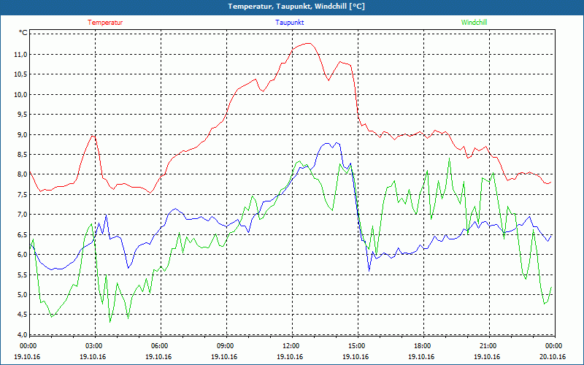The image size is (584, 365).
Task: Click the 12:00 time label
Action: (x=290, y=346)
